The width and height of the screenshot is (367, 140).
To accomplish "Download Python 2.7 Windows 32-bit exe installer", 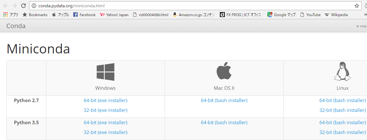I will coord(105,110).
